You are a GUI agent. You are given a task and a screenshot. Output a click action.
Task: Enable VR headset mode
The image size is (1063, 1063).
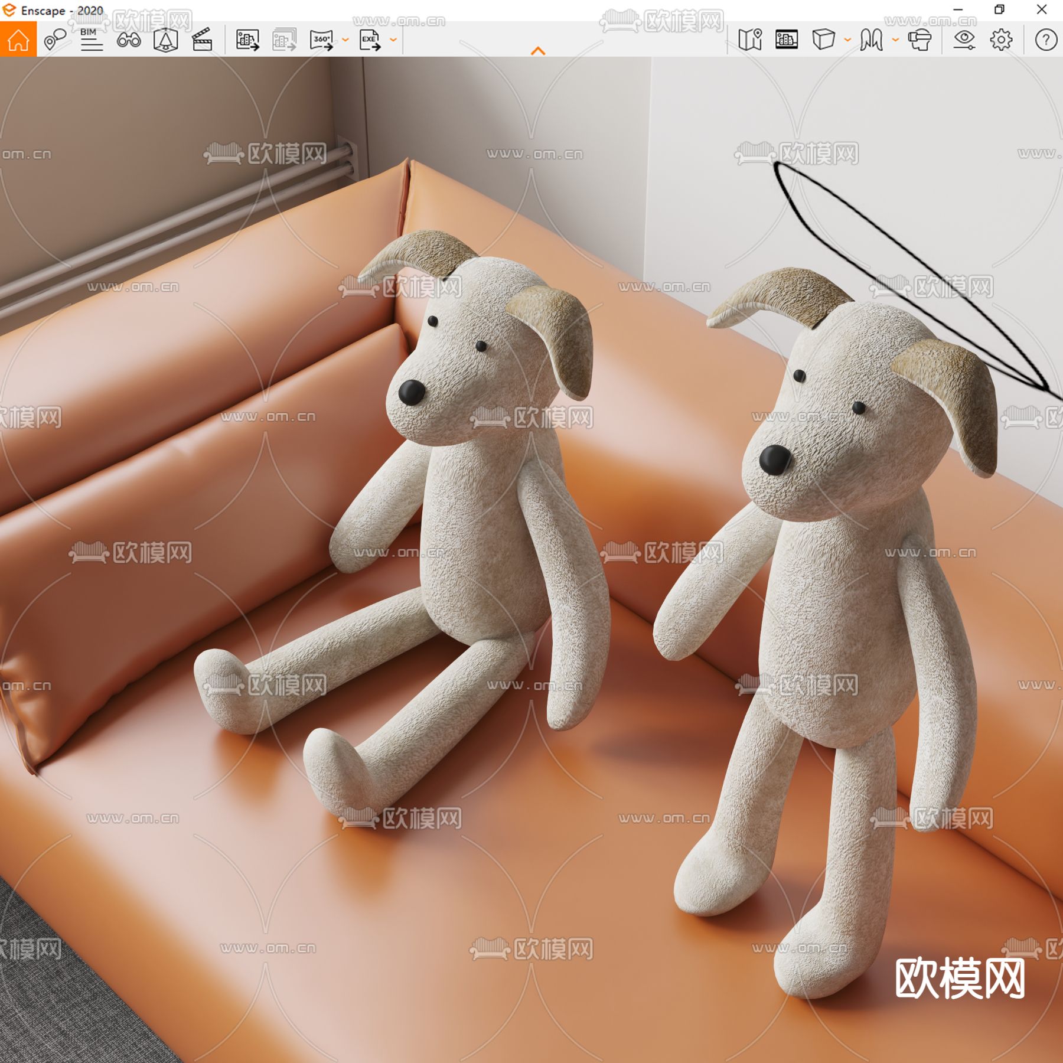(x=920, y=40)
